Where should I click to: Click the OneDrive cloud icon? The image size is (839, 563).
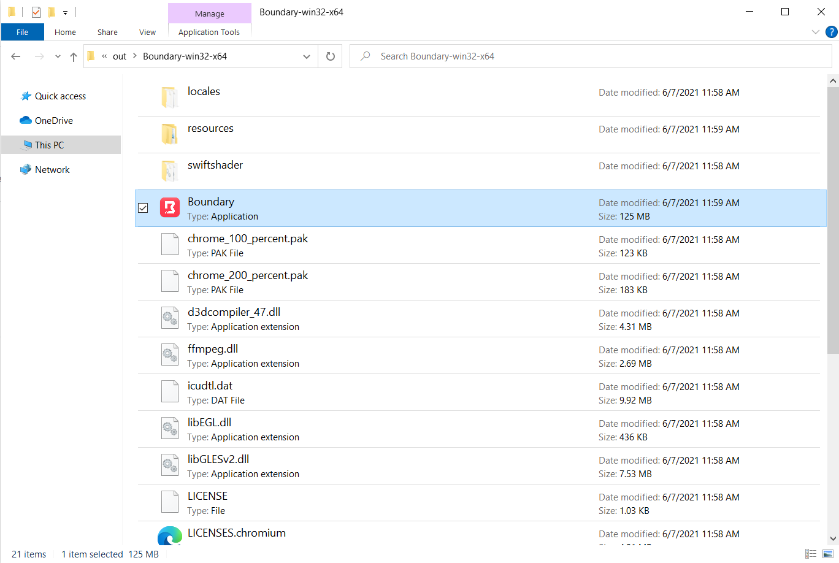point(26,120)
